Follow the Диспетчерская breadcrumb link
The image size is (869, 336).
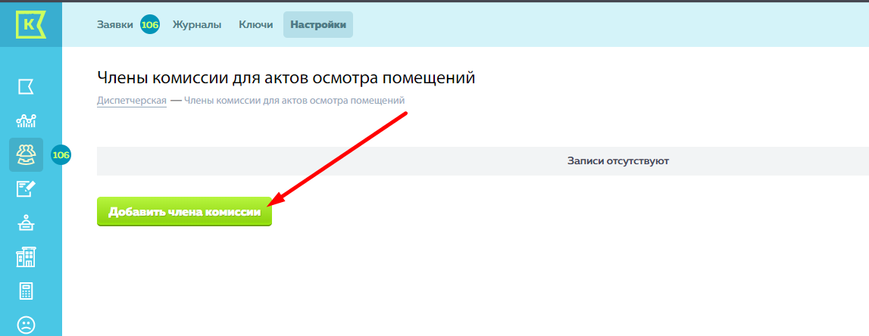click(x=132, y=101)
